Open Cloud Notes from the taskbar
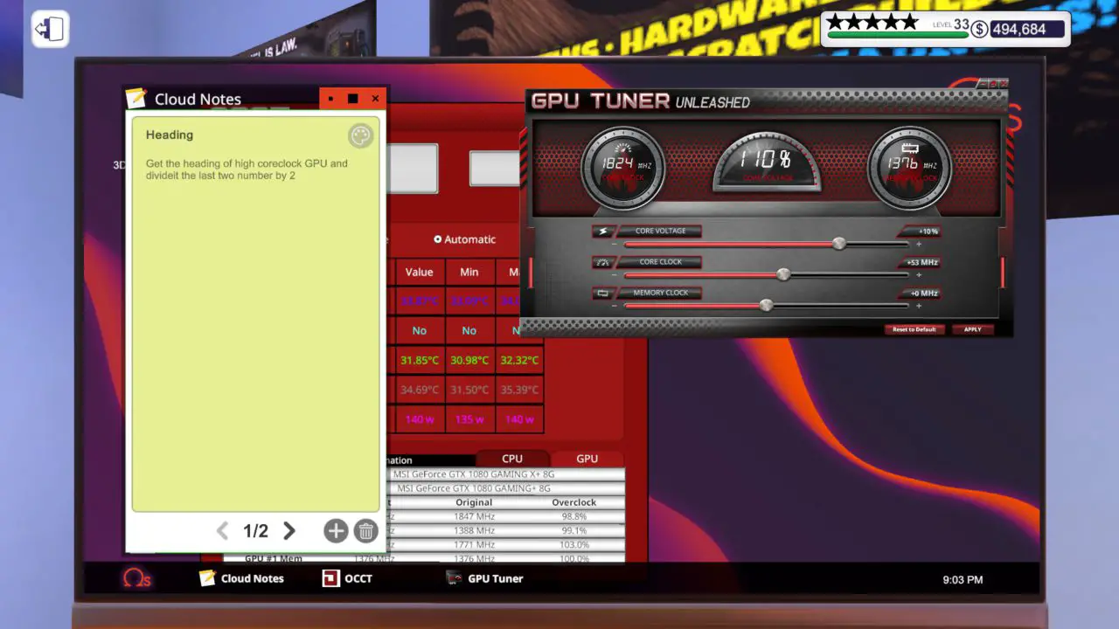1119x629 pixels. (x=241, y=578)
